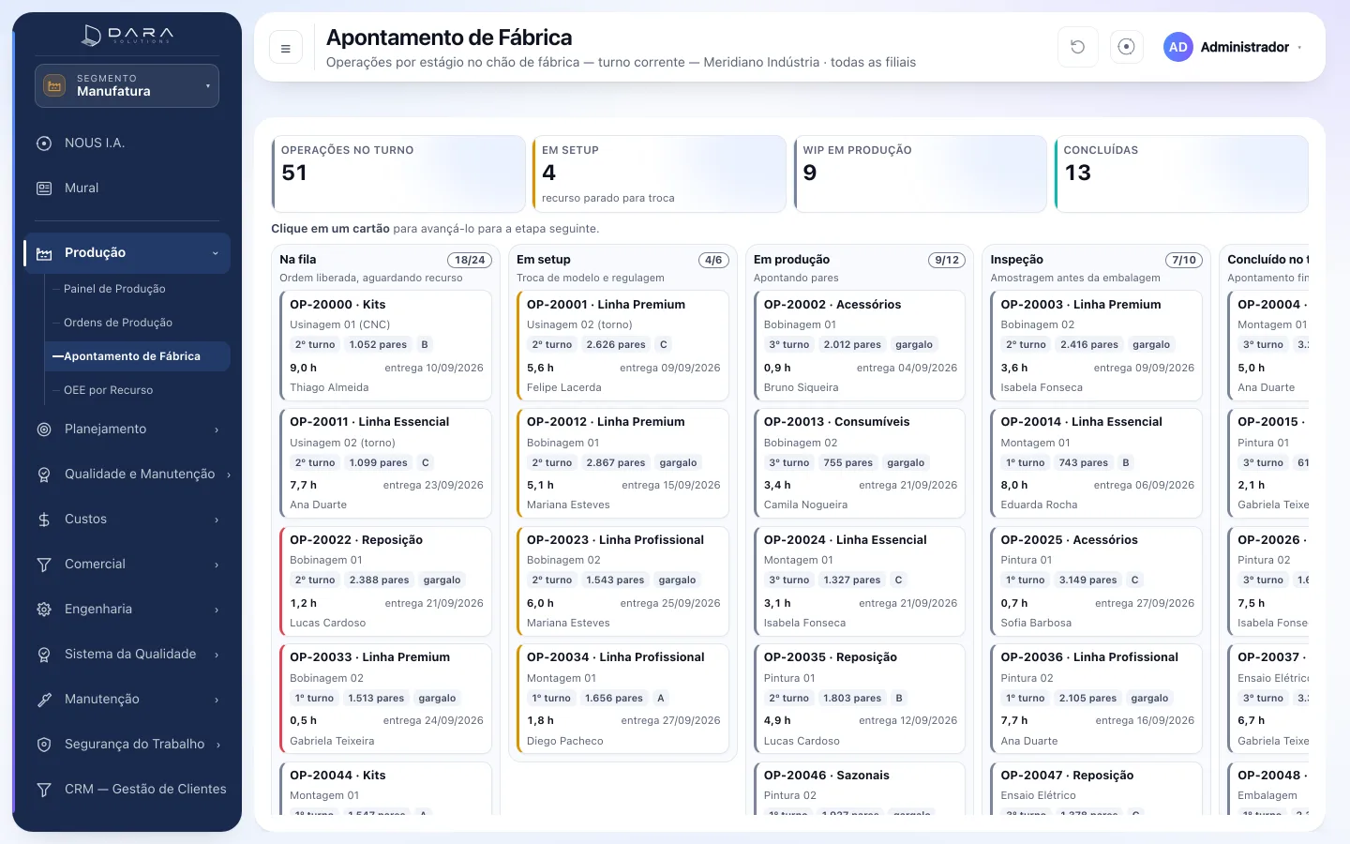Advance card OP-20024 · Linha Essencial
This screenshot has width=1350, height=844.
pyautogui.click(x=860, y=580)
